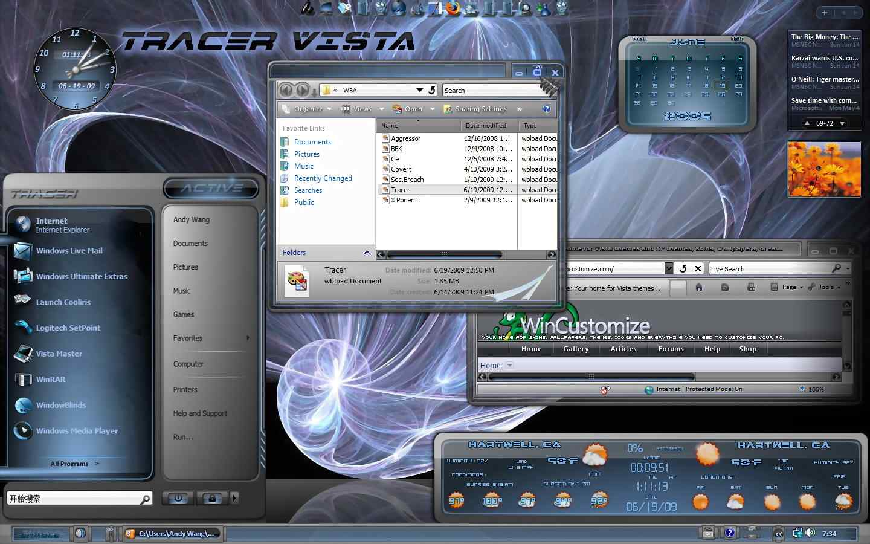
Task: Open the taskbar volume icon
Action: (x=810, y=533)
